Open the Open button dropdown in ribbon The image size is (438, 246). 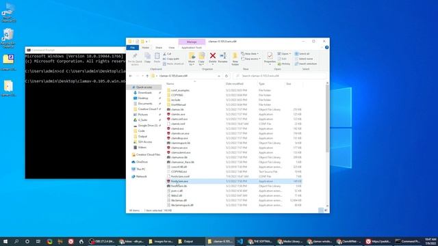[x=290, y=54]
